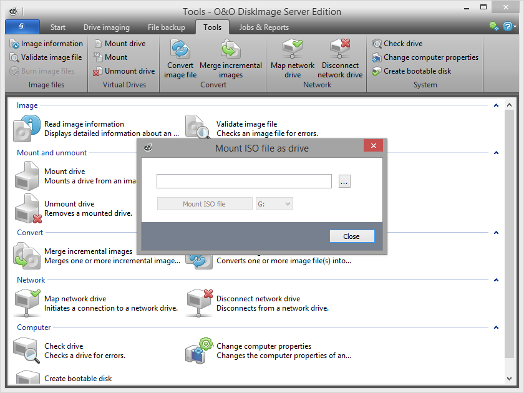This screenshot has height=393, width=524.
Task: Choose Mount drive in the Virtual Drives group
Action: (x=120, y=44)
